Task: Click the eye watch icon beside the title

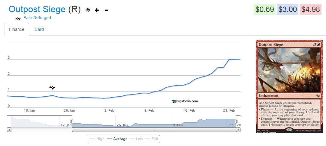Action: (x=88, y=10)
